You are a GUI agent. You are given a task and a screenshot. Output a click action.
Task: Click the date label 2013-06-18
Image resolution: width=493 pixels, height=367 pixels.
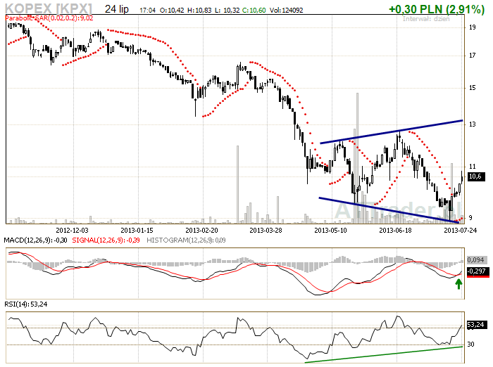395,230
